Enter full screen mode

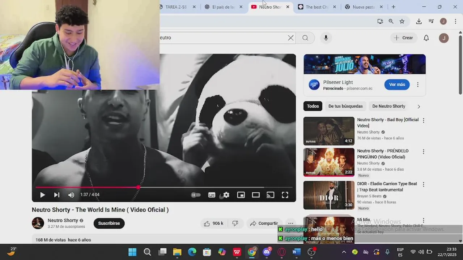285,195
